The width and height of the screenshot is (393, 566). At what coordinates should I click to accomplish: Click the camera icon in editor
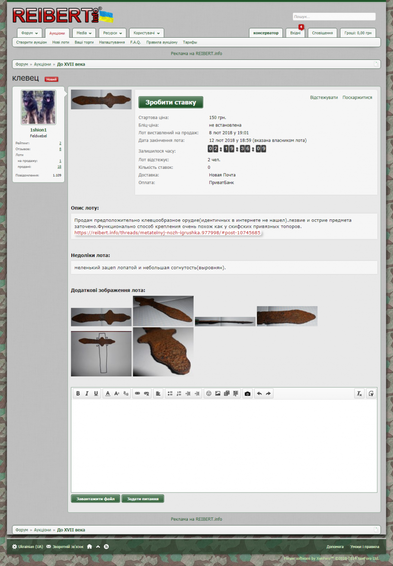(248, 393)
